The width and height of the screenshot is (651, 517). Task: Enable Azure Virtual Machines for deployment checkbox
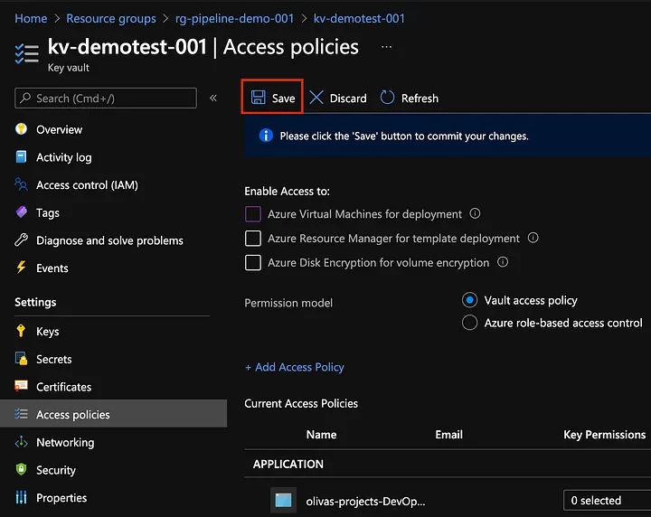[x=253, y=214]
